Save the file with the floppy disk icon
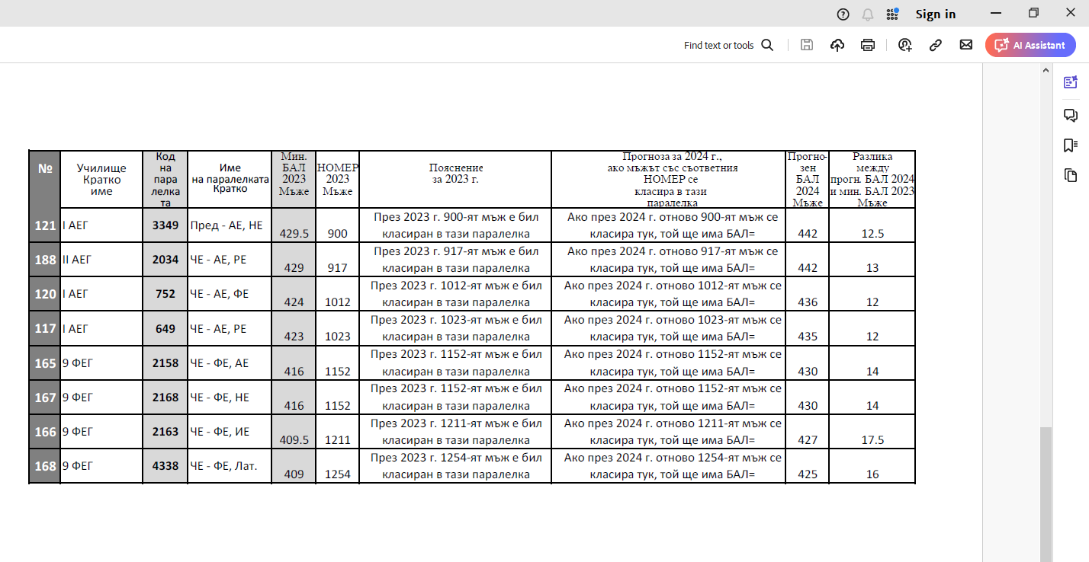 pos(806,45)
